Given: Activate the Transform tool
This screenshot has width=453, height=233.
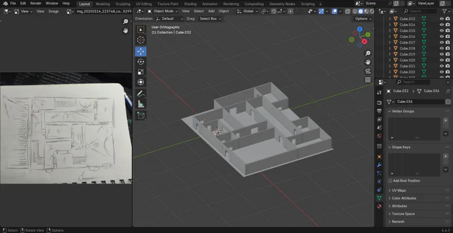Looking at the screenshot, I should click(141, 83).
